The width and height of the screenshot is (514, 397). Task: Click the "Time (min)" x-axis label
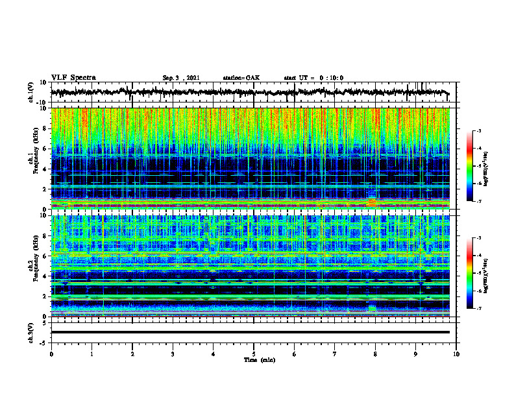(260, 360)
